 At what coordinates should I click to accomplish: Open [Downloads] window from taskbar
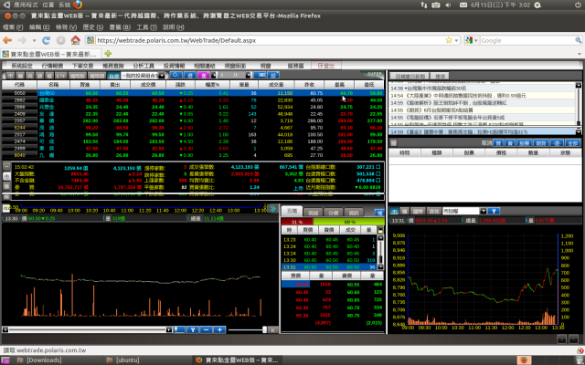[x=58, y=360]
